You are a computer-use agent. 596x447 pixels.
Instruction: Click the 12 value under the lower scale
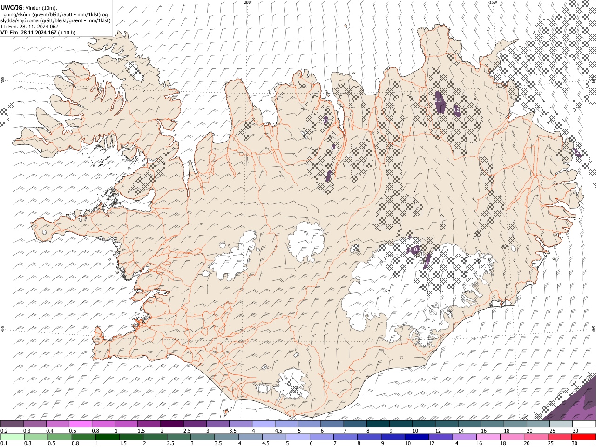(432, 444)
